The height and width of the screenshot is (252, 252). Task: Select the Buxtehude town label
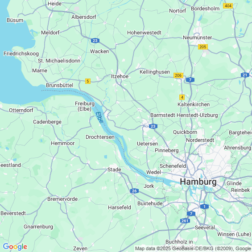pos(150,203)
